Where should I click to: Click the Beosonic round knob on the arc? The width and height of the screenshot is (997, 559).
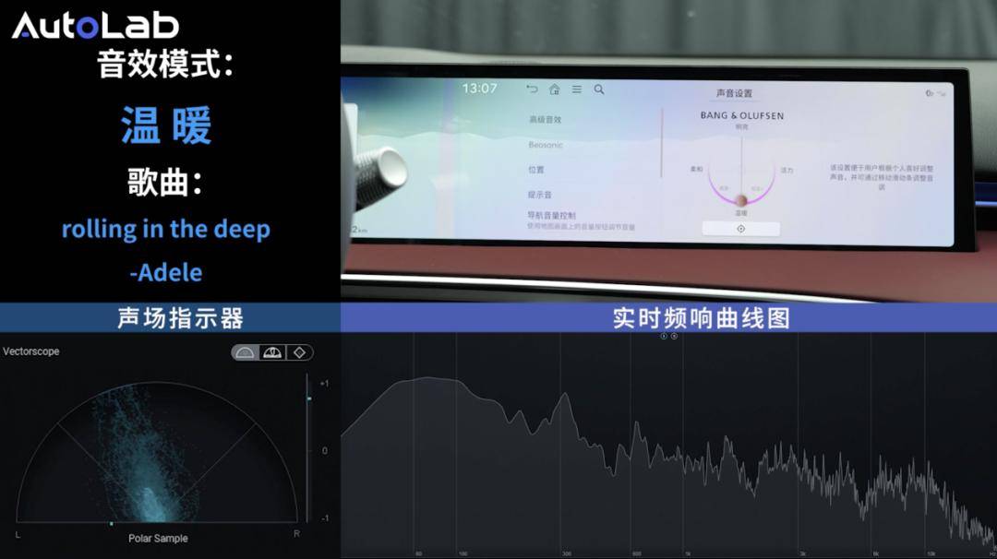[x=740, y=201]
